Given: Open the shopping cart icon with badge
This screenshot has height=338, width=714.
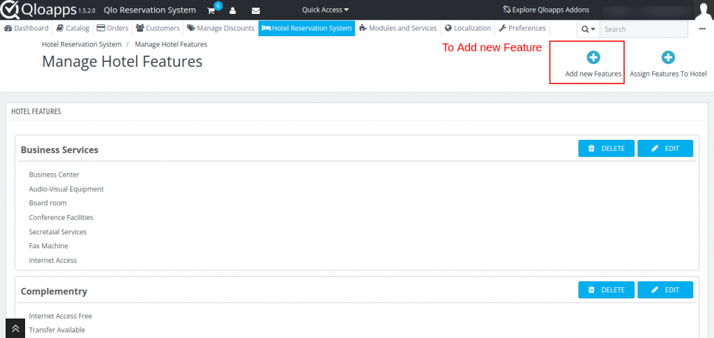Looking at the screenshot, I should coord(213,9).
